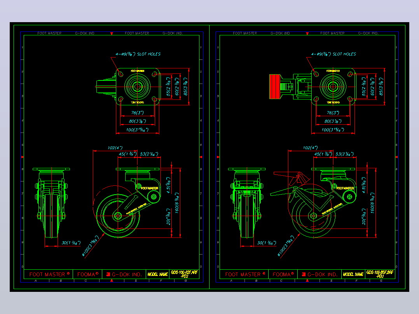Screen dimensions: 419x314
Task: Pick the 20(13/16") dimension on BSF sheet
Action: [364, 217]
